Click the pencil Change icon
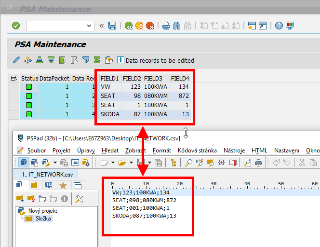 click(16, 60)
